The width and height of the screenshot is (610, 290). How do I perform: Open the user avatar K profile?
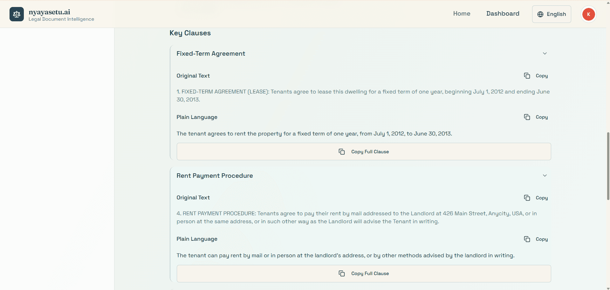pos(588,14)
